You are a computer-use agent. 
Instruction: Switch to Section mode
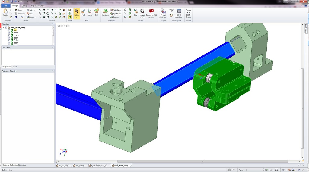(x=70, y=14)
